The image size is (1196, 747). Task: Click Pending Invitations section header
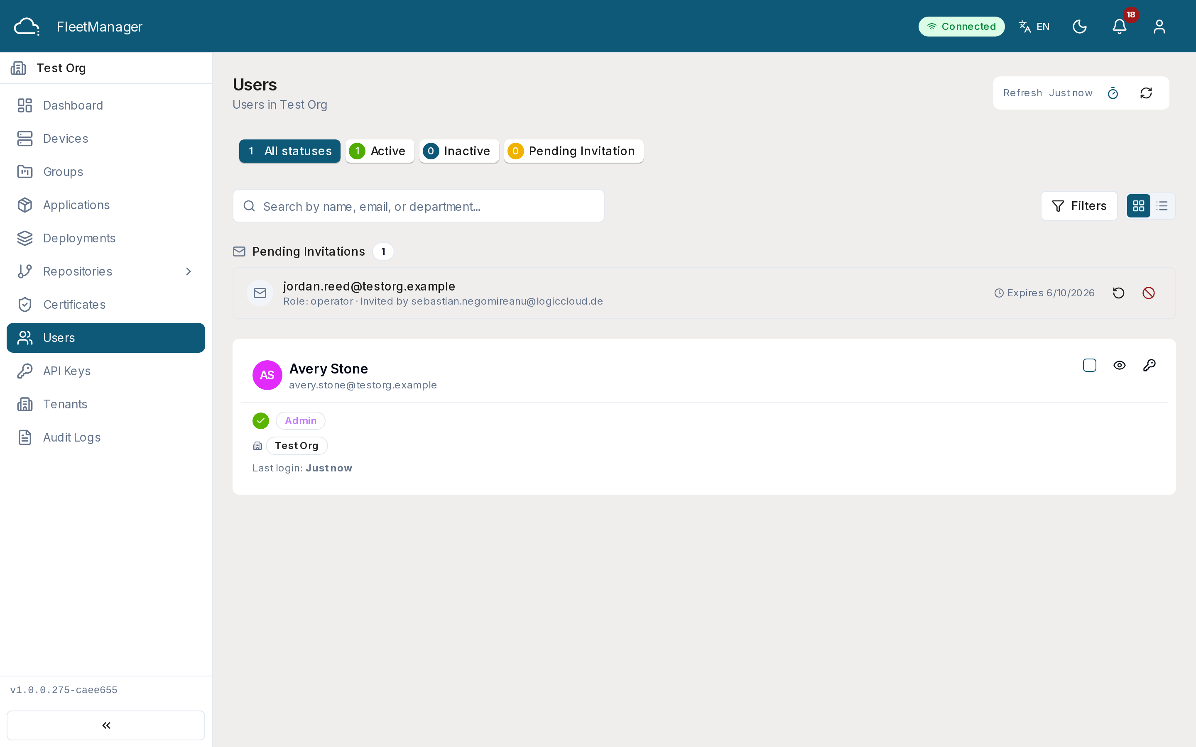point(309,251)
